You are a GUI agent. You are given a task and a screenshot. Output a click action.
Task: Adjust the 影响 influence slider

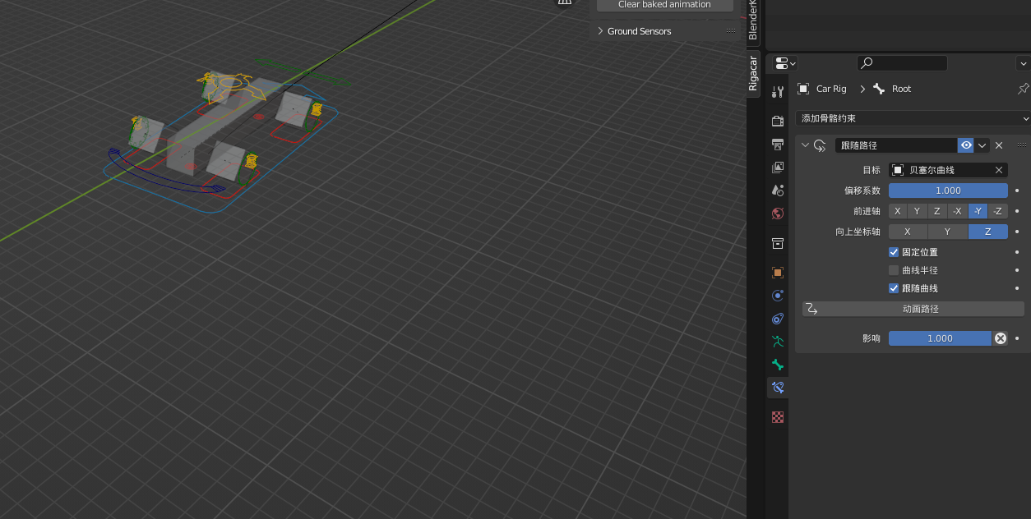tap(940, 338)
